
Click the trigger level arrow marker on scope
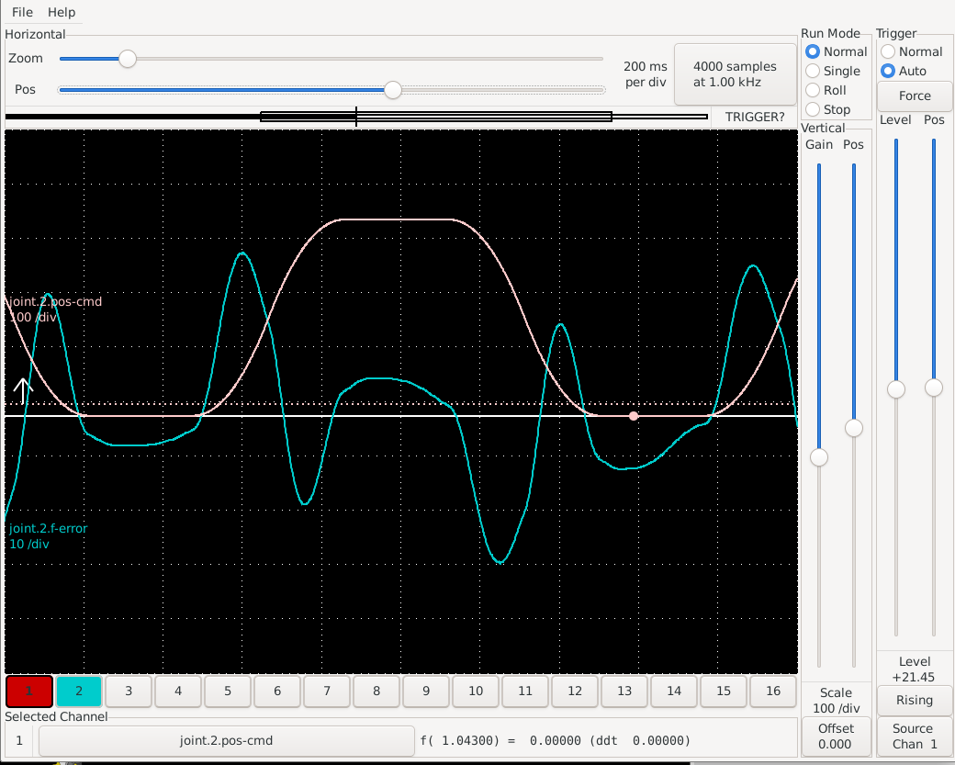23,390
